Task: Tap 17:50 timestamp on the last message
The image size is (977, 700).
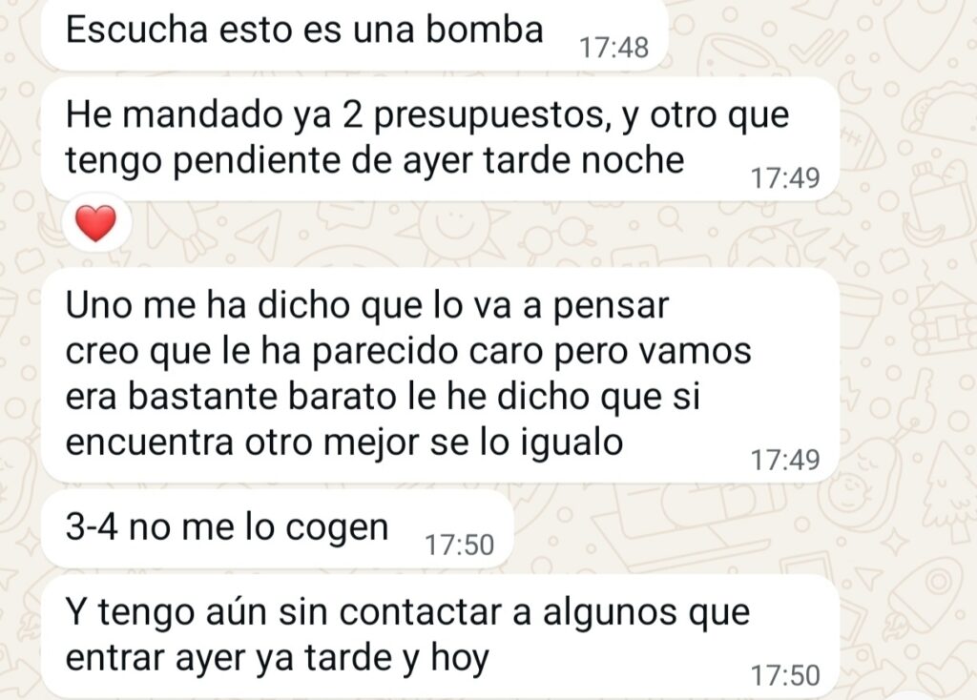Action: pos(785,676)
